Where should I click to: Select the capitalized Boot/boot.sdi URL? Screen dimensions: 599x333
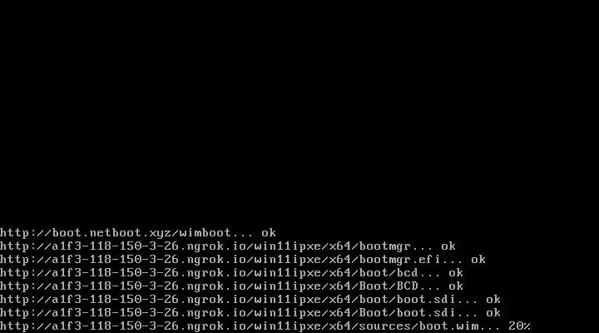click(x=228, y=313)
